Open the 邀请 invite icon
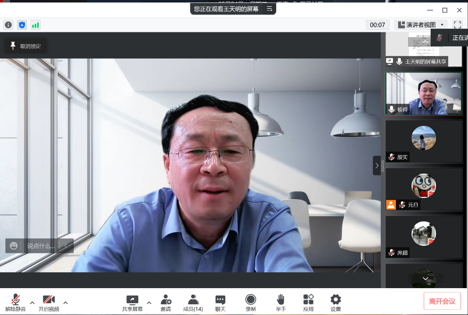 166,302
